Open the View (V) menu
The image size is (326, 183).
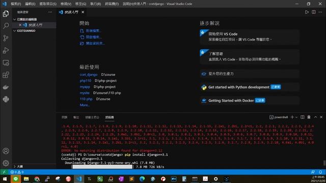[x=66, y=4]
